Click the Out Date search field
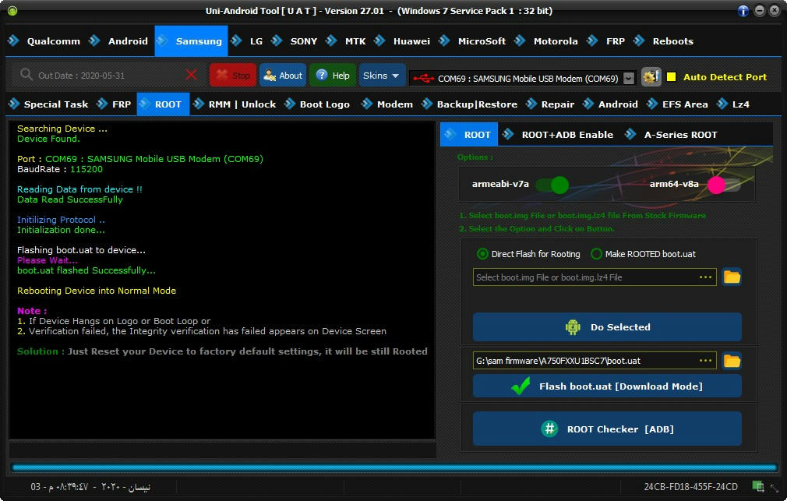Screen dimensions: 787x501 108,76
